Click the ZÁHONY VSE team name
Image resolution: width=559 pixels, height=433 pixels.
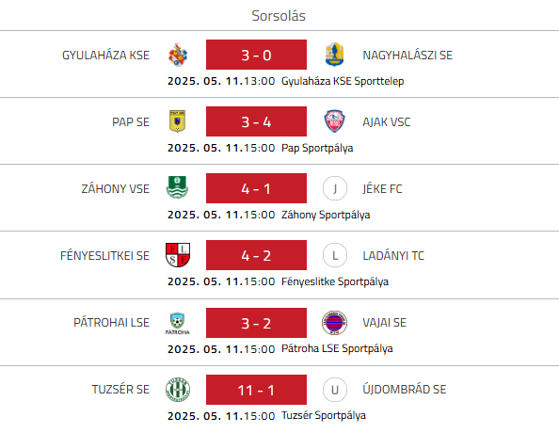click(116, 188)
